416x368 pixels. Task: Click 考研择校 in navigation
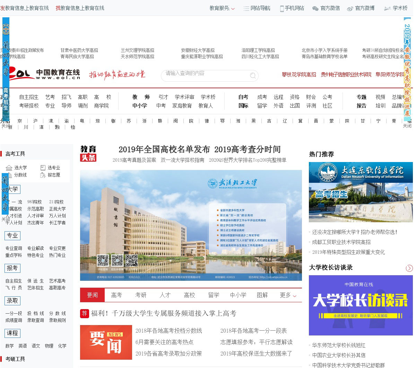[x=29, y=106]
